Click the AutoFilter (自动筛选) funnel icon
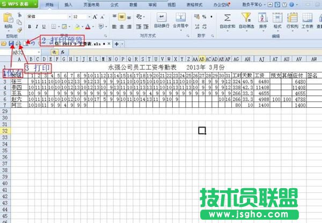This screenshot has height=223, width=322. (x=246, y=18)
